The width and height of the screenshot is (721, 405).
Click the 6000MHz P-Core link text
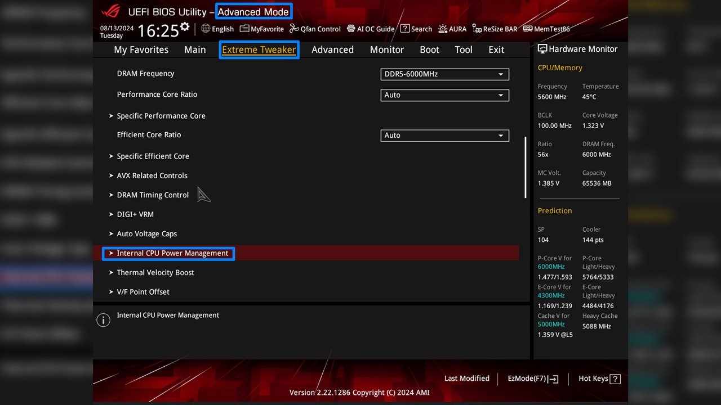(551, 267)
